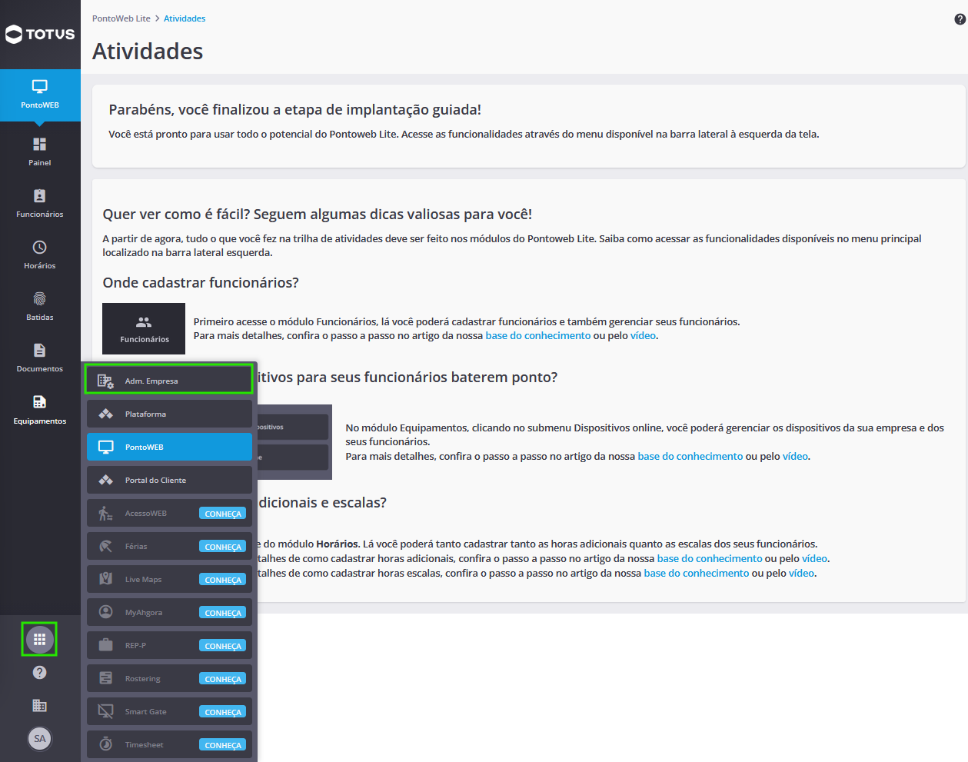
Task: Open base do conhecimento link for horas escalas
Action: point(697,573)
